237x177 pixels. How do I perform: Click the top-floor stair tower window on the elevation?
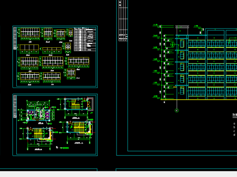[182, 43]
